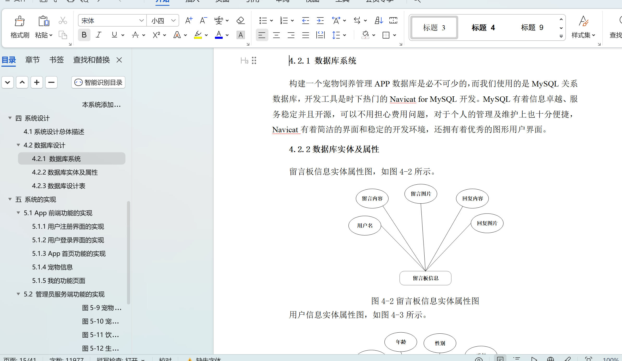Click the Paste clipboard icon
622x361 pixels.
pos(44,21)
